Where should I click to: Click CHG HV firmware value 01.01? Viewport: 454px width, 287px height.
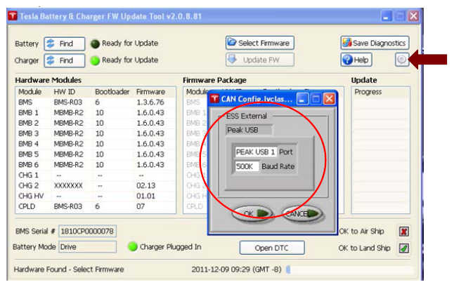146,196
